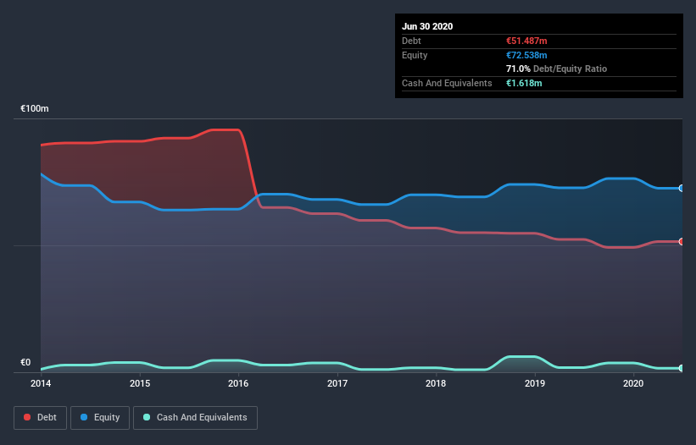Click the €0 y-axis label

tap(25, 362)
